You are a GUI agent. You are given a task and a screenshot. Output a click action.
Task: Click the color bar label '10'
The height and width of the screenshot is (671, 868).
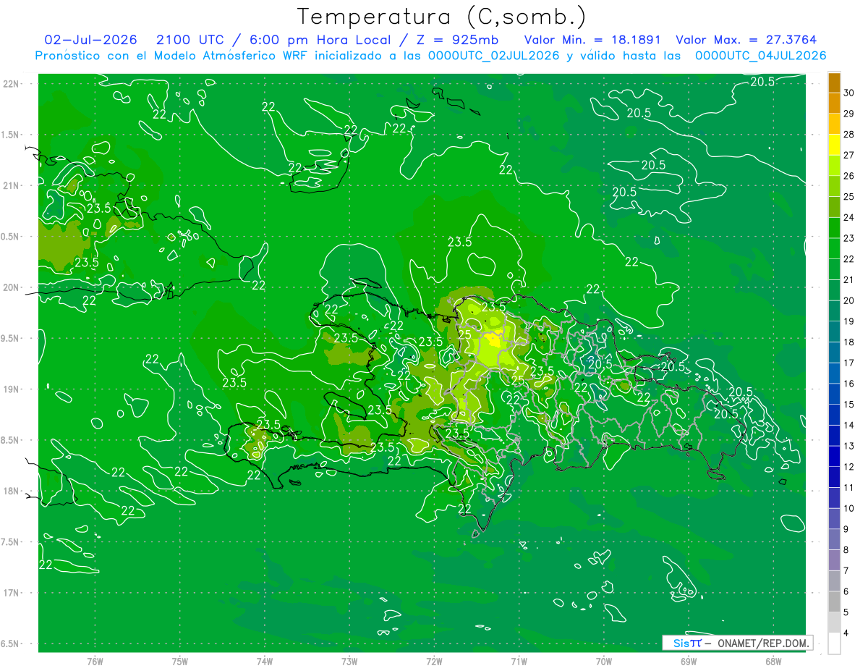(x=849, y=508)
